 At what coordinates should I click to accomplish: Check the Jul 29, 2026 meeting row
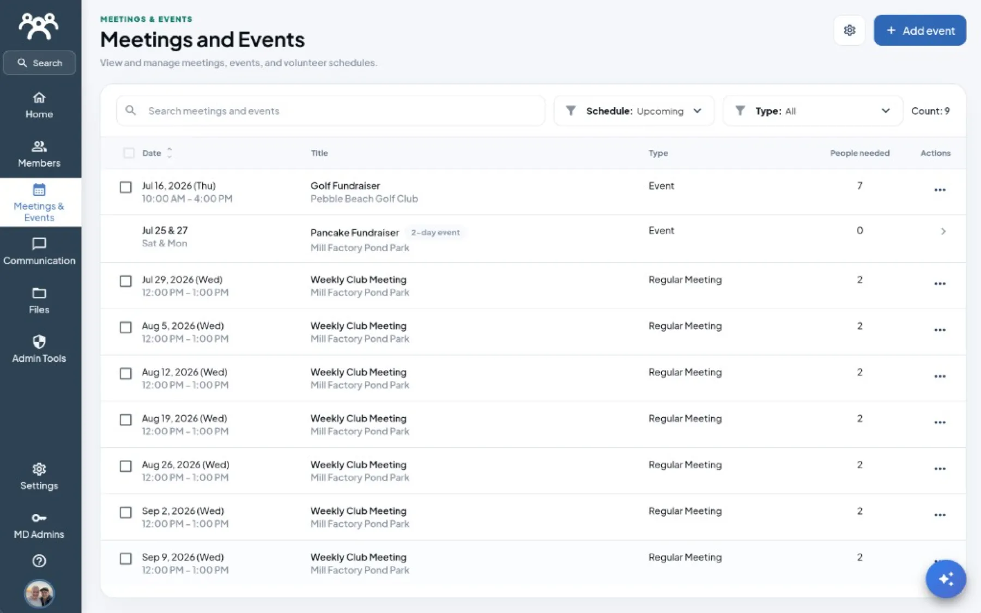[125, 281]
